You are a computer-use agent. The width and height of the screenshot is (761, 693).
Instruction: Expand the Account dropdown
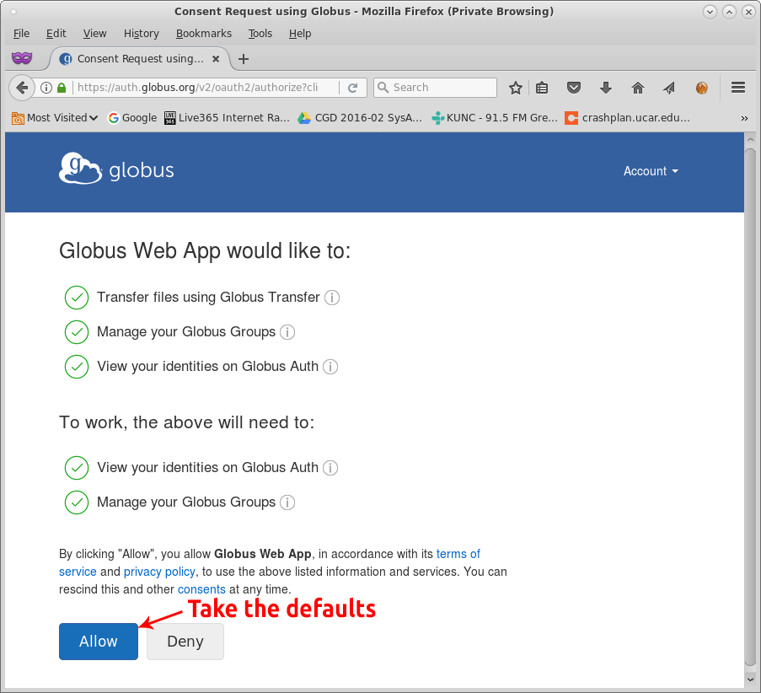coord(650,171)
